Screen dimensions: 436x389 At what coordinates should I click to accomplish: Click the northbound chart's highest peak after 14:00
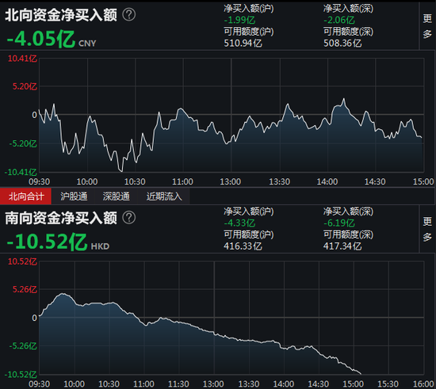344,99
